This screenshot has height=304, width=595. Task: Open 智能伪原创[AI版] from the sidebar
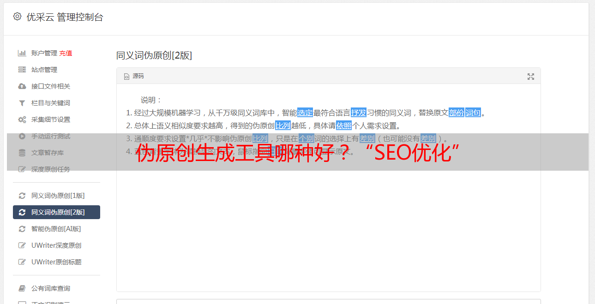56,229
